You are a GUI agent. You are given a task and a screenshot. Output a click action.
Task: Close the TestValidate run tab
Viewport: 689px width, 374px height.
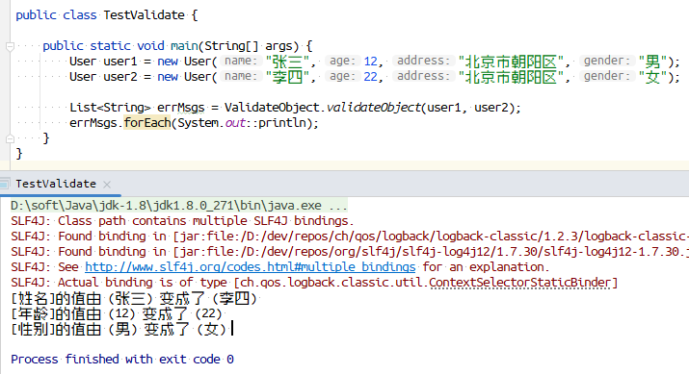pos(107,185)
